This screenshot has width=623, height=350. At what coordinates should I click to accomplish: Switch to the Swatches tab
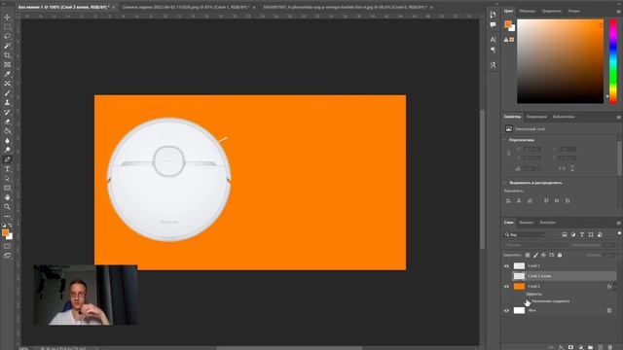click(528, 11)
